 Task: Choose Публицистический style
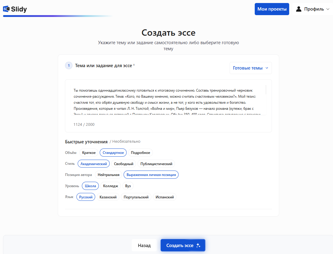pyautogui.click(x=156, y=164)
